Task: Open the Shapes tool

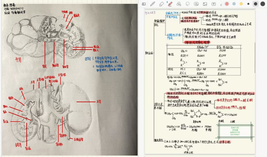Action: point(179,4)
